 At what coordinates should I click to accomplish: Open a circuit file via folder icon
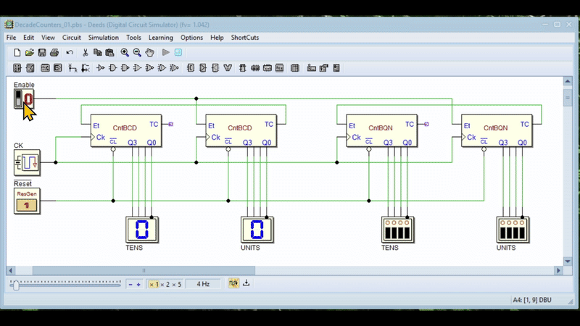[29, 52]
